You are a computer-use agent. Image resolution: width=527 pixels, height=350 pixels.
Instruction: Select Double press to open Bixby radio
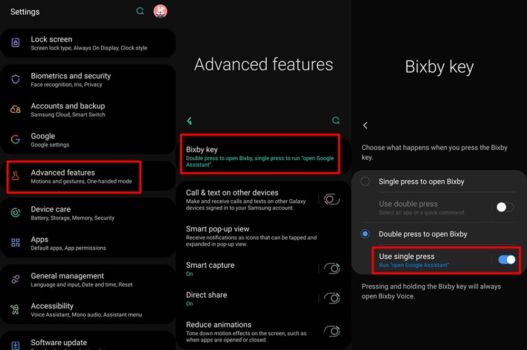(x=365, y=234)
